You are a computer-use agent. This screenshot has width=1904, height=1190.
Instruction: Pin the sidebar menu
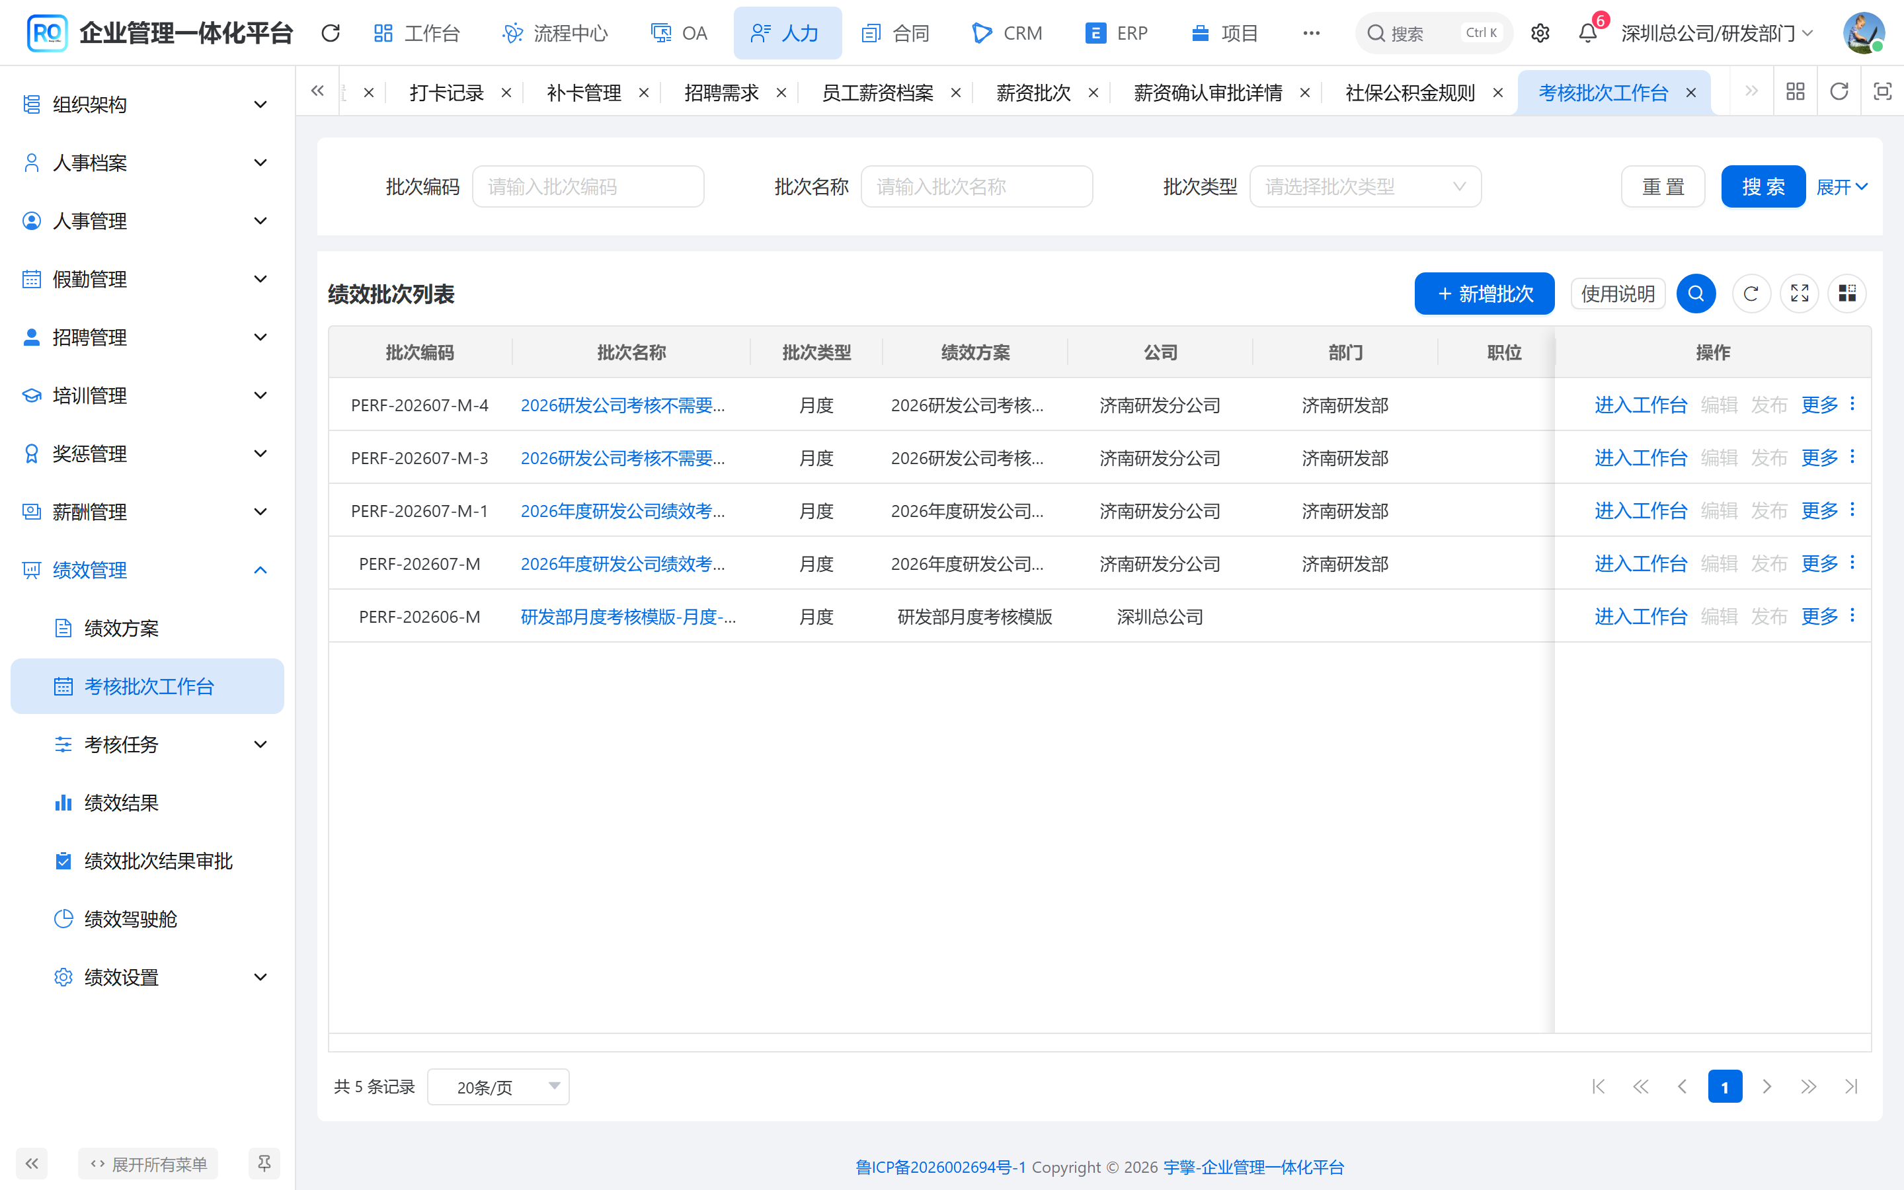tap(264, 1164)
